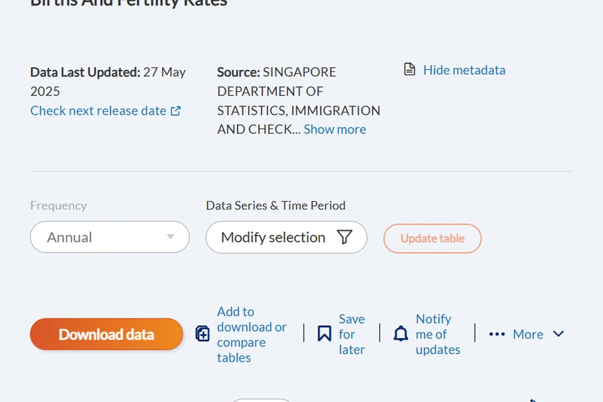The width and height of the screenshot is (603, 402).
Task: Click the Add to download or compare tables text
Action: pyautogui.click(x=251, y=334)
